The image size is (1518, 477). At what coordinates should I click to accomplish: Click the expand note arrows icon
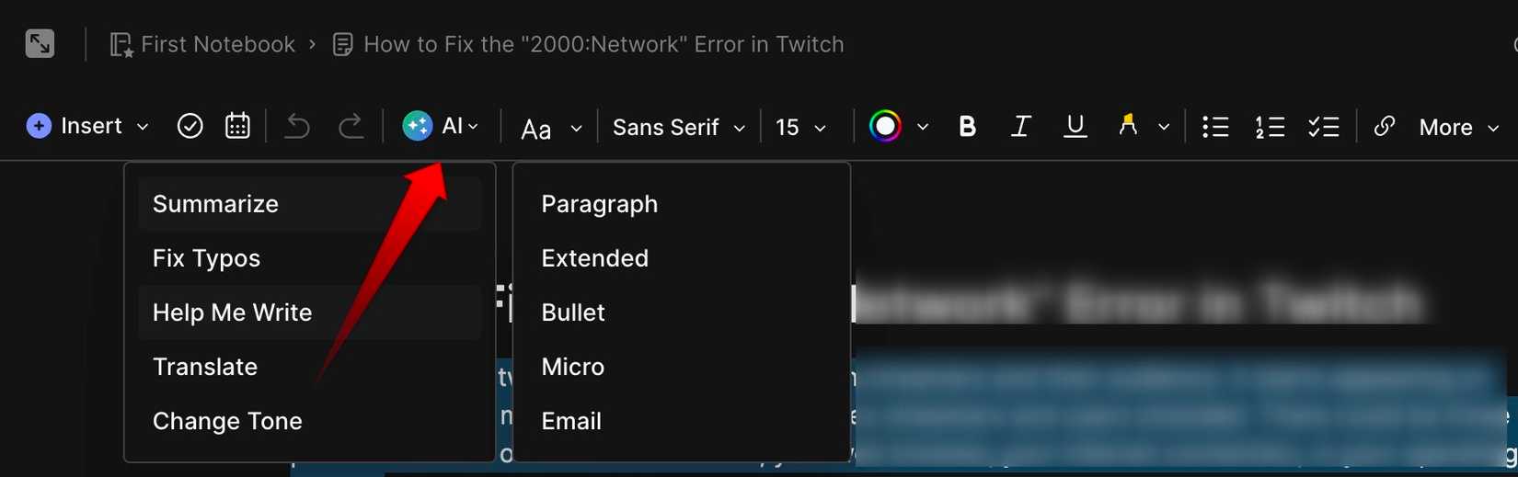tap(40, 43)
